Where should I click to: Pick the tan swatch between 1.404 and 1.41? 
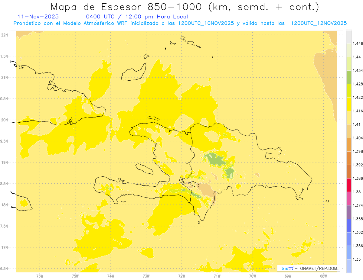click(x=349, y=131)
